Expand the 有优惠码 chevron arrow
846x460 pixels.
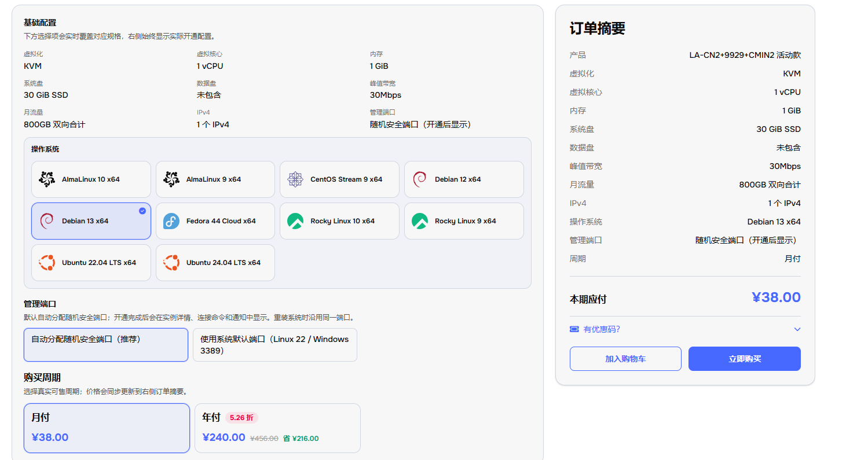pyautogui.click(x=797, y=329)
